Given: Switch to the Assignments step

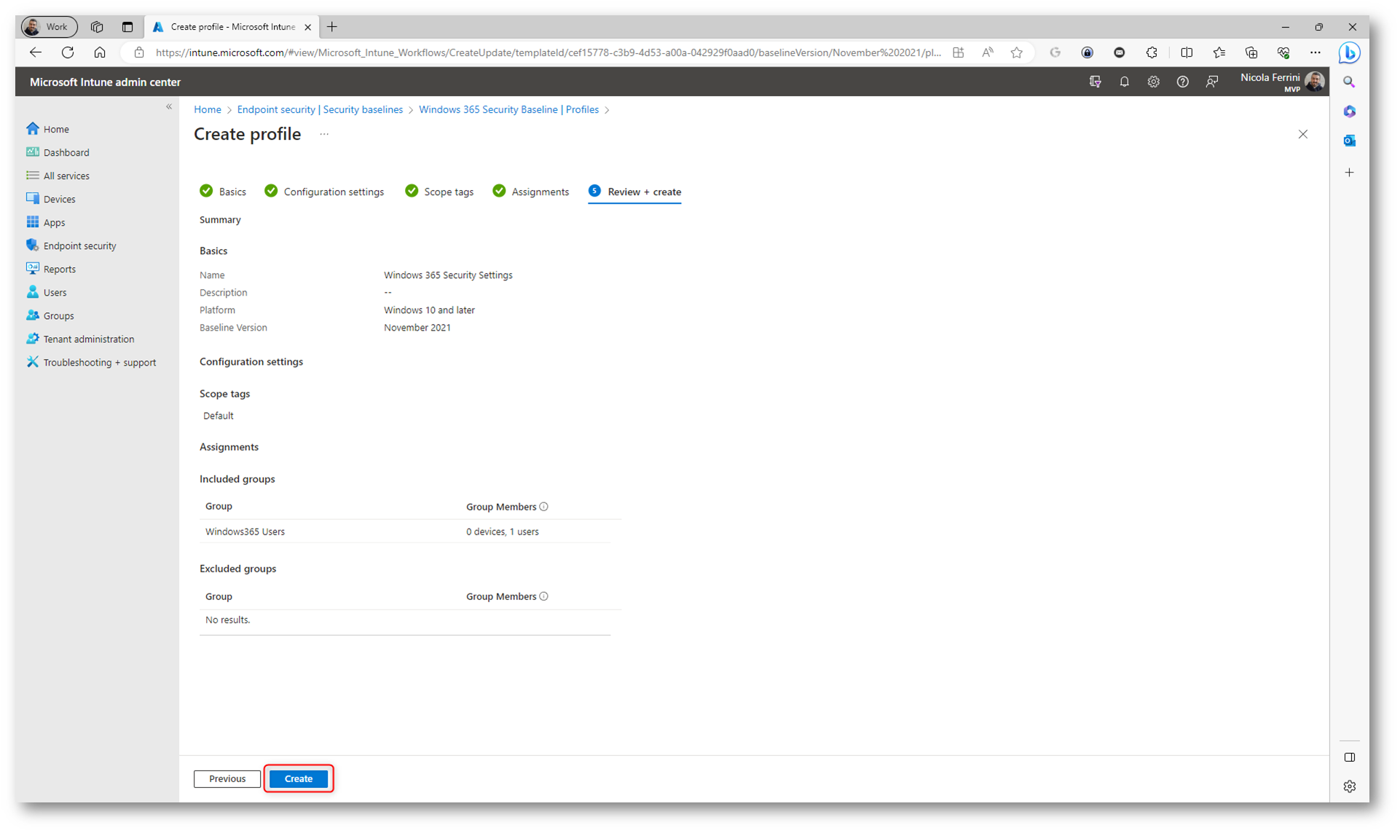Looking at the screenshot, I should (531, 192).
